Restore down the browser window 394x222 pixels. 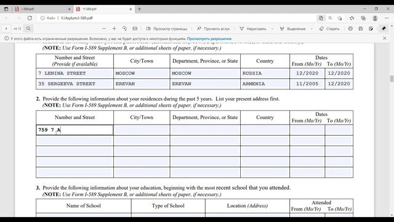coord(376,9)
